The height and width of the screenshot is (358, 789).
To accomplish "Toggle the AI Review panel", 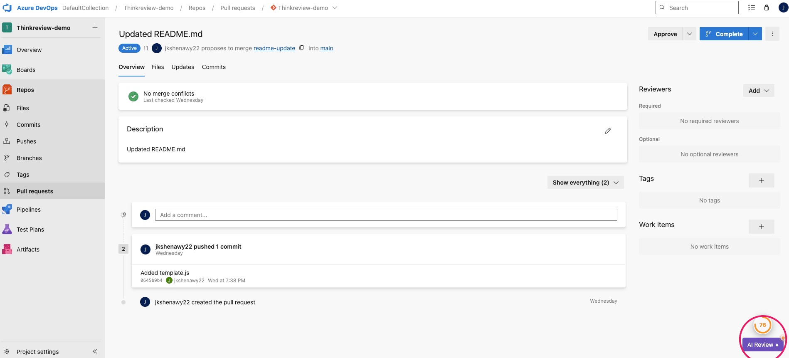I will (762, 345).
